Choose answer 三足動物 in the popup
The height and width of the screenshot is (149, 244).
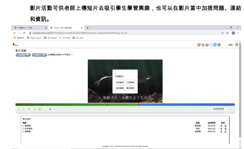[x=130, y=82]
